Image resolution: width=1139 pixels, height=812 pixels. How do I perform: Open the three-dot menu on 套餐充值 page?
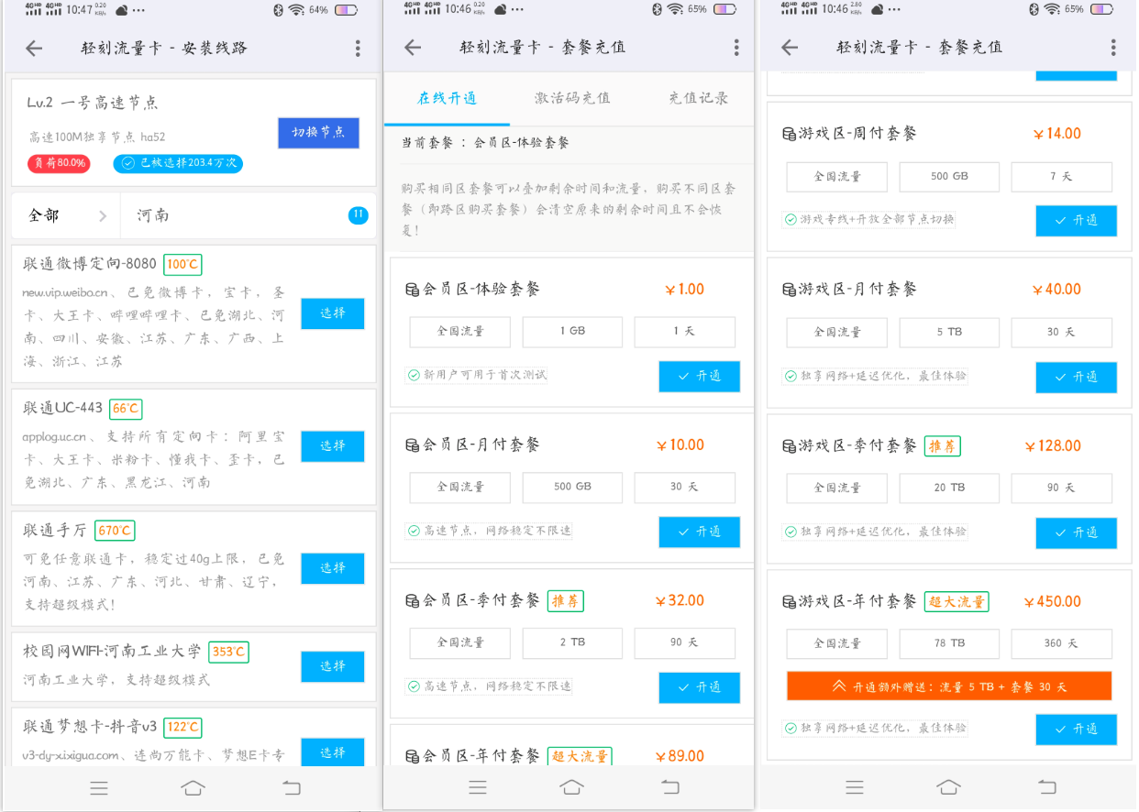[736, 47]
